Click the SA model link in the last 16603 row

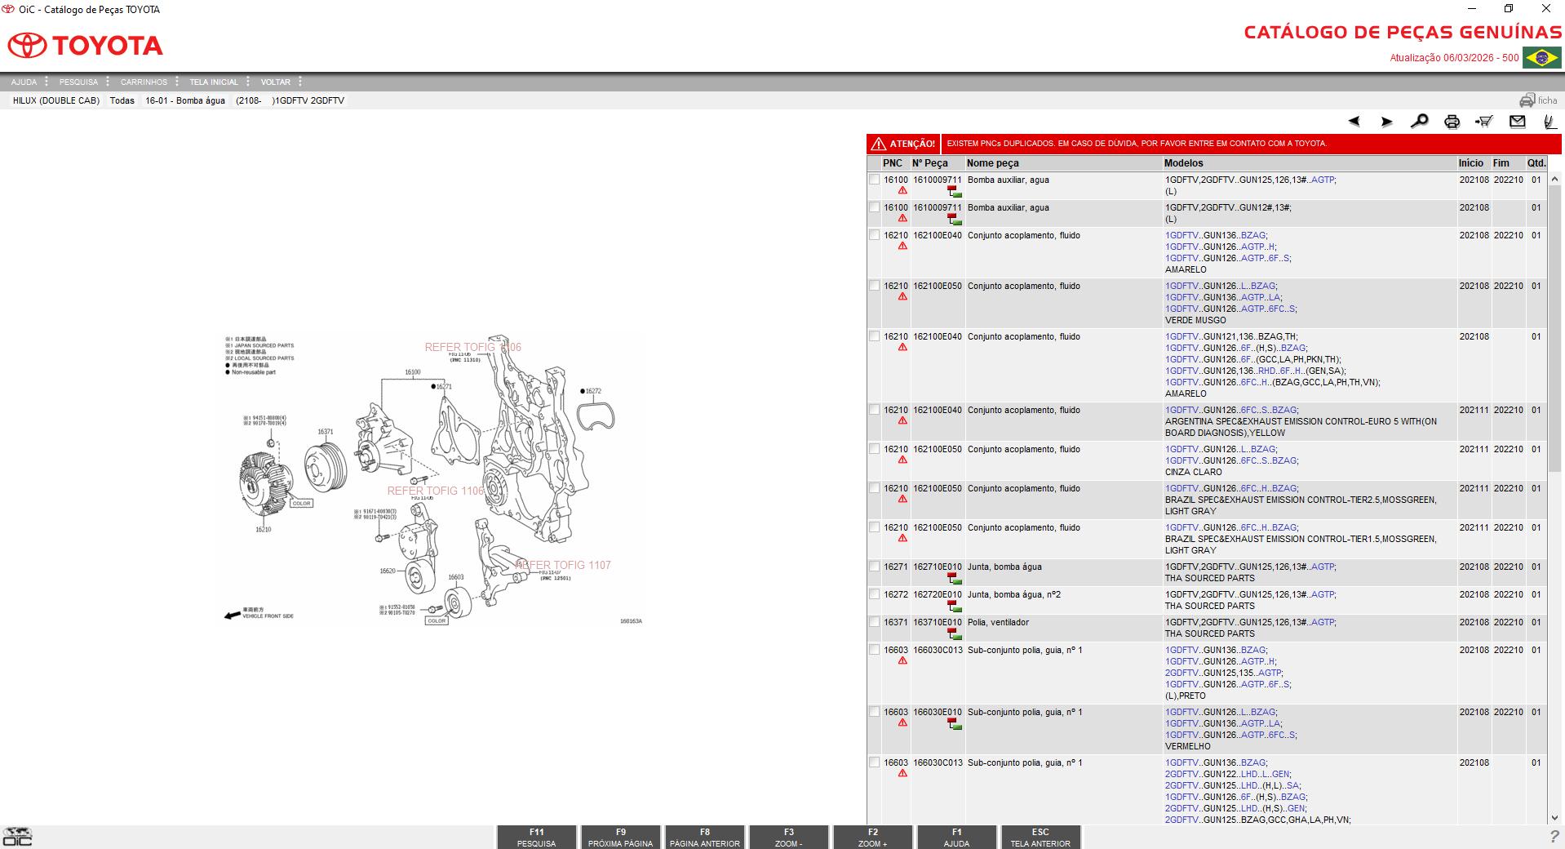coord(1292,785)
